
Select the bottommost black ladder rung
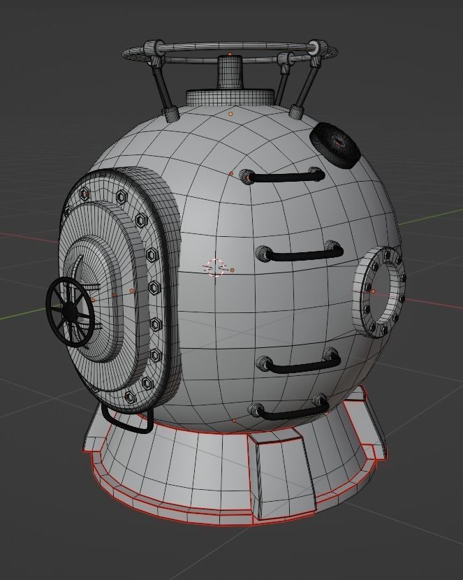click(289, 408)
